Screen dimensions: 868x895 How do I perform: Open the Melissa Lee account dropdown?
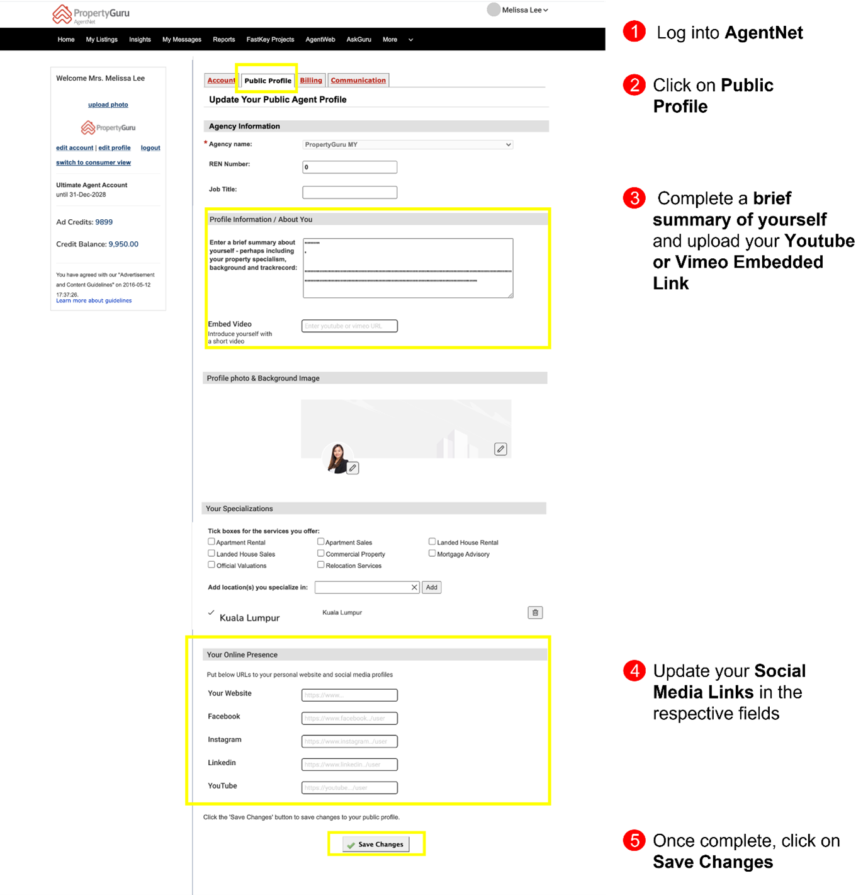(525, 10)
